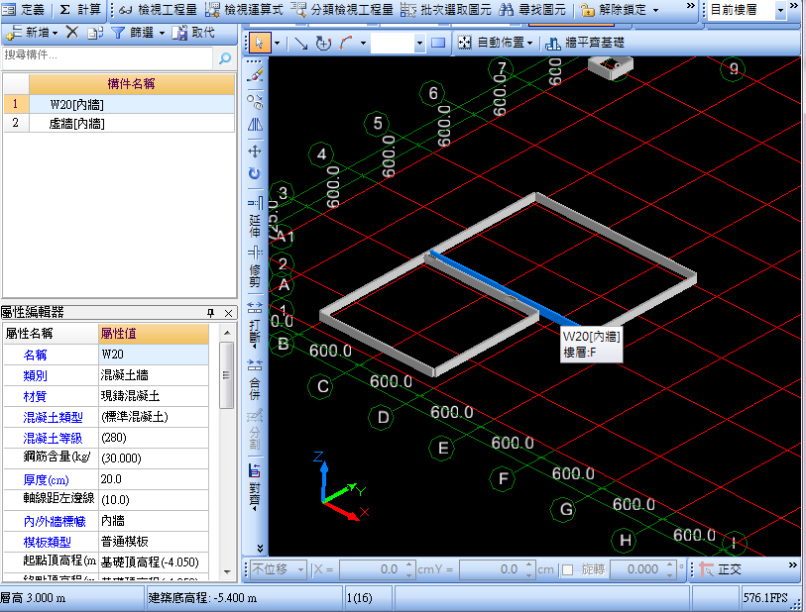This screenshot has width=806, height=612.
Task: Activate the select pointer tool
Action: point(260,44)
